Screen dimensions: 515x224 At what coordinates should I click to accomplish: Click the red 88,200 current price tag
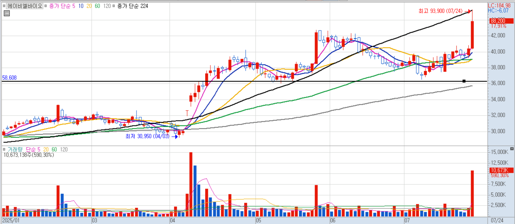point(501,21)
